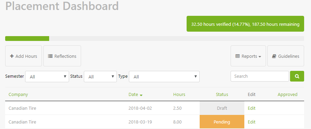Click the table grid icon on Reports

click(x=237, y=56)
